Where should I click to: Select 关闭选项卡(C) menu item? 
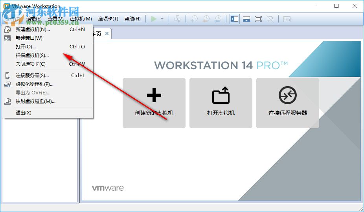click(48, 64)
